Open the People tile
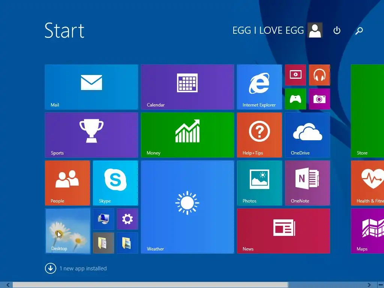384x288 pixels. click(67, 183)
